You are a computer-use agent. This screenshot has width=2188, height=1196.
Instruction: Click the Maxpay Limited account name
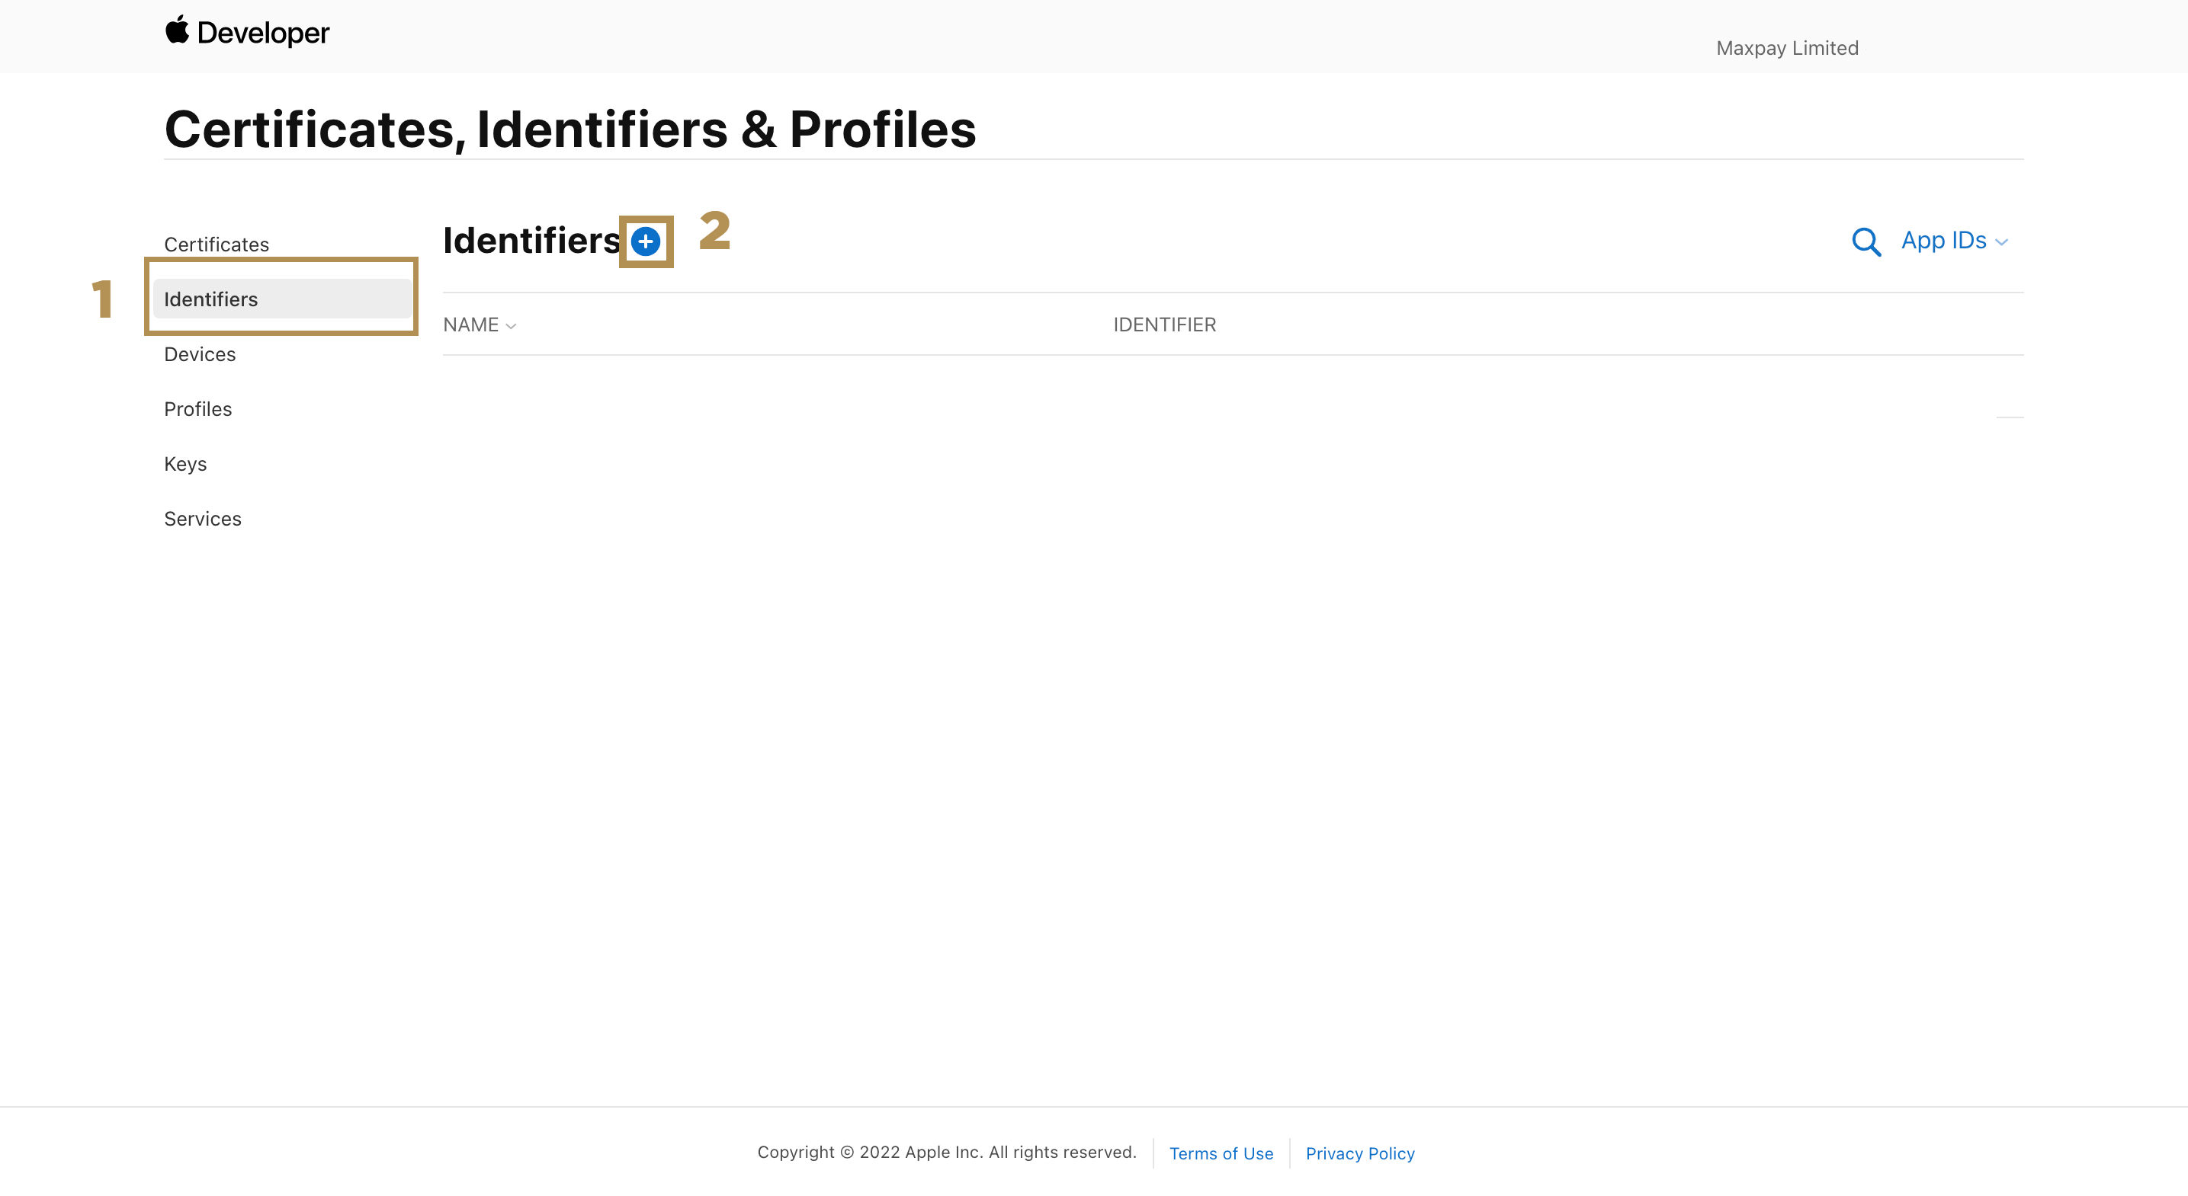tap(1786, 49)
